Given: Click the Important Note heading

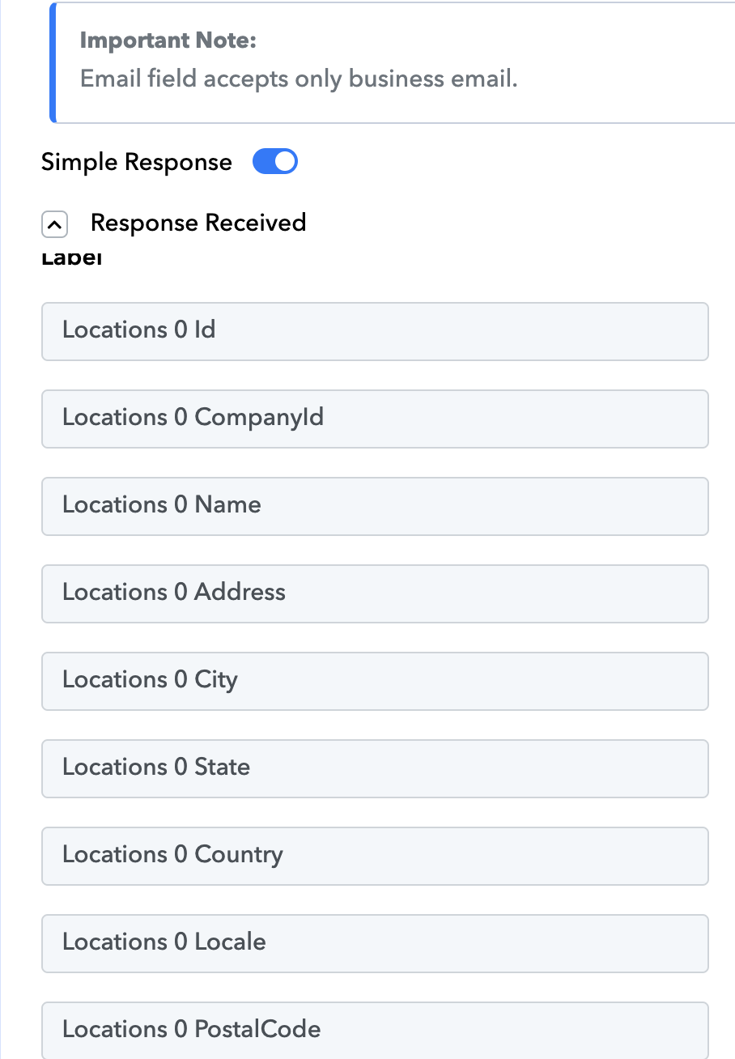Looking at the screenshot, I should pos(168,40).
